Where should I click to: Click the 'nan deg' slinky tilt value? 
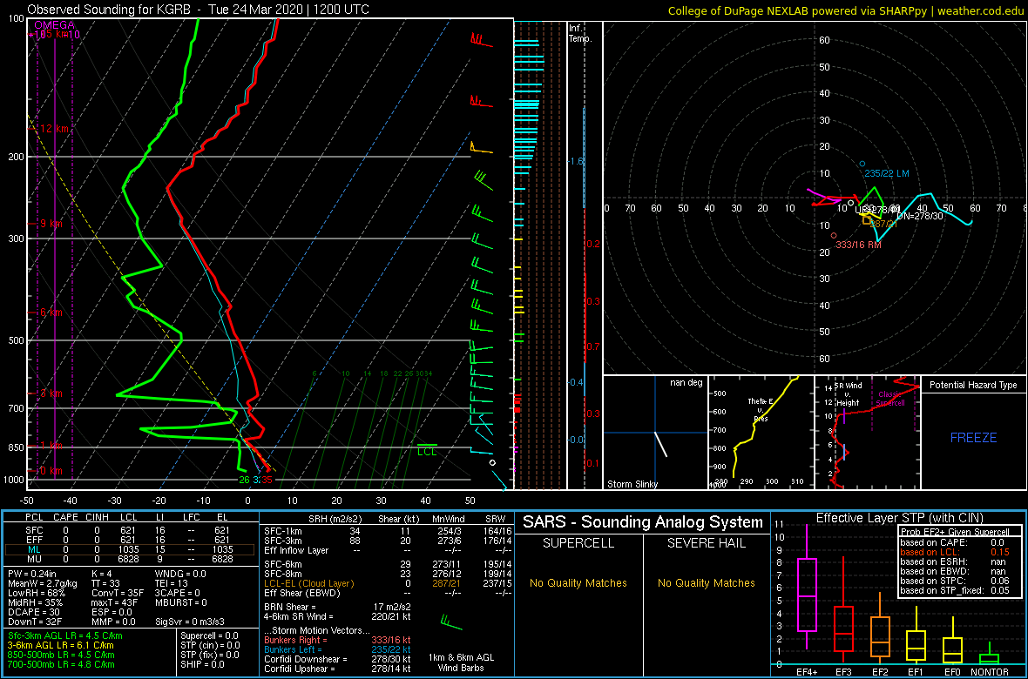click(686, 383)
